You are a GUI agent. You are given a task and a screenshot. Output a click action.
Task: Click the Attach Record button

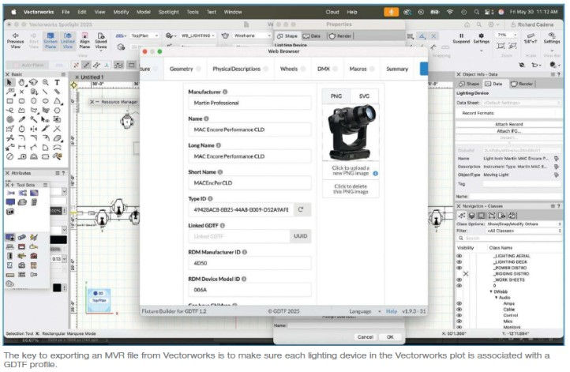509,124
